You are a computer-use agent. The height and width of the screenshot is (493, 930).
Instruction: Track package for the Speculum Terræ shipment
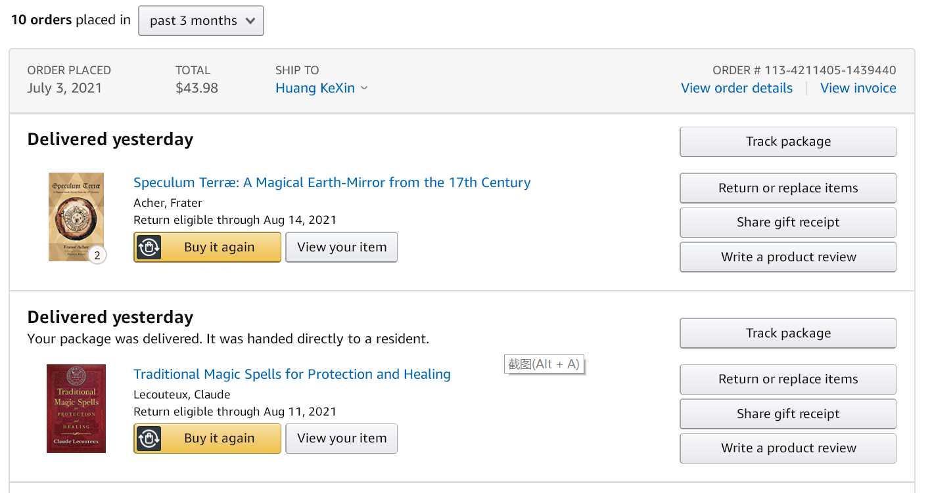click(787, 142)
